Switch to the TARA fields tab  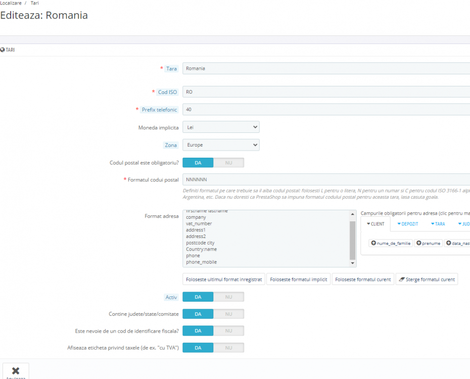click(x=438, y=224)
